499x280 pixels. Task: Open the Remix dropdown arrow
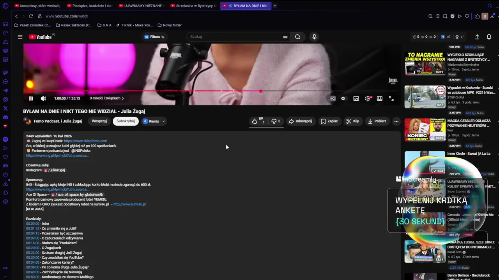[163, 121]
